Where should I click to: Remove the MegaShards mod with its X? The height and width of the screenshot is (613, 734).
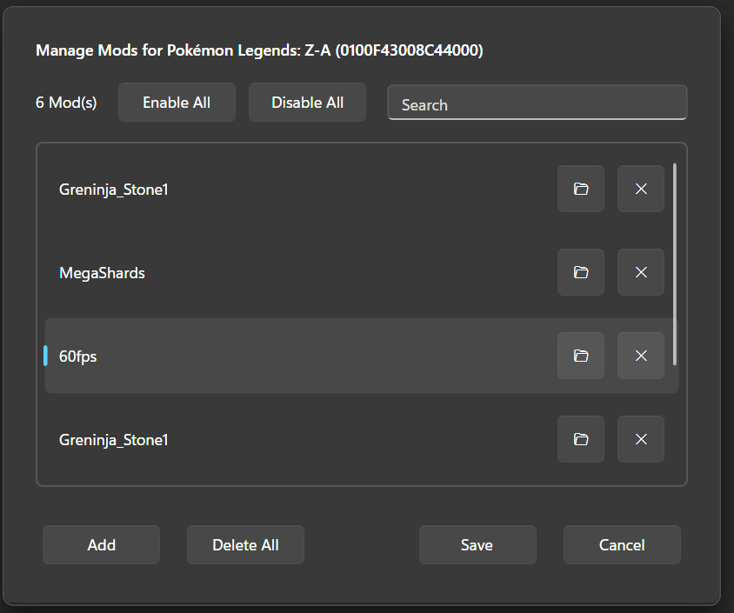[641, 272]
